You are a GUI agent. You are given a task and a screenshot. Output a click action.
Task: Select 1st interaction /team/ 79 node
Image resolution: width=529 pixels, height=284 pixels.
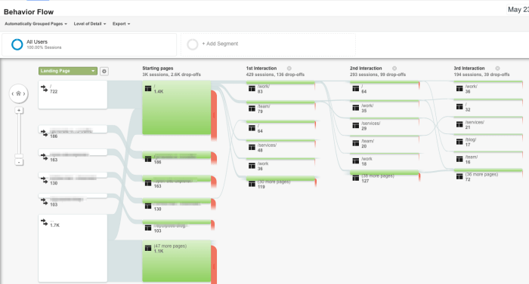280,108
